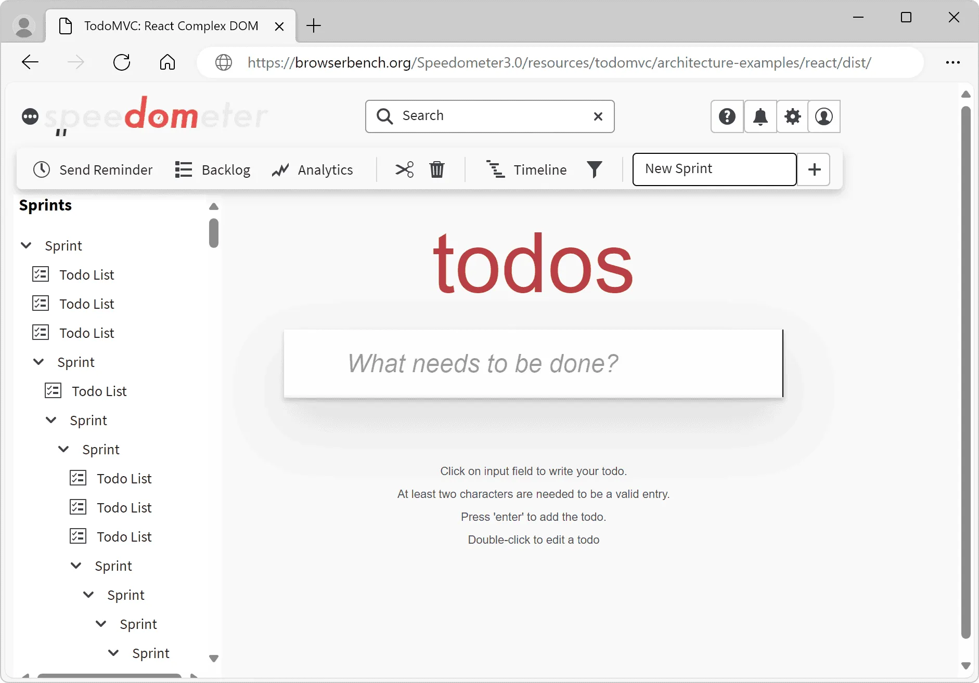Click the Send Reminder button
Viewport: 979px width, 683px height.
click(x=93, y=169)
